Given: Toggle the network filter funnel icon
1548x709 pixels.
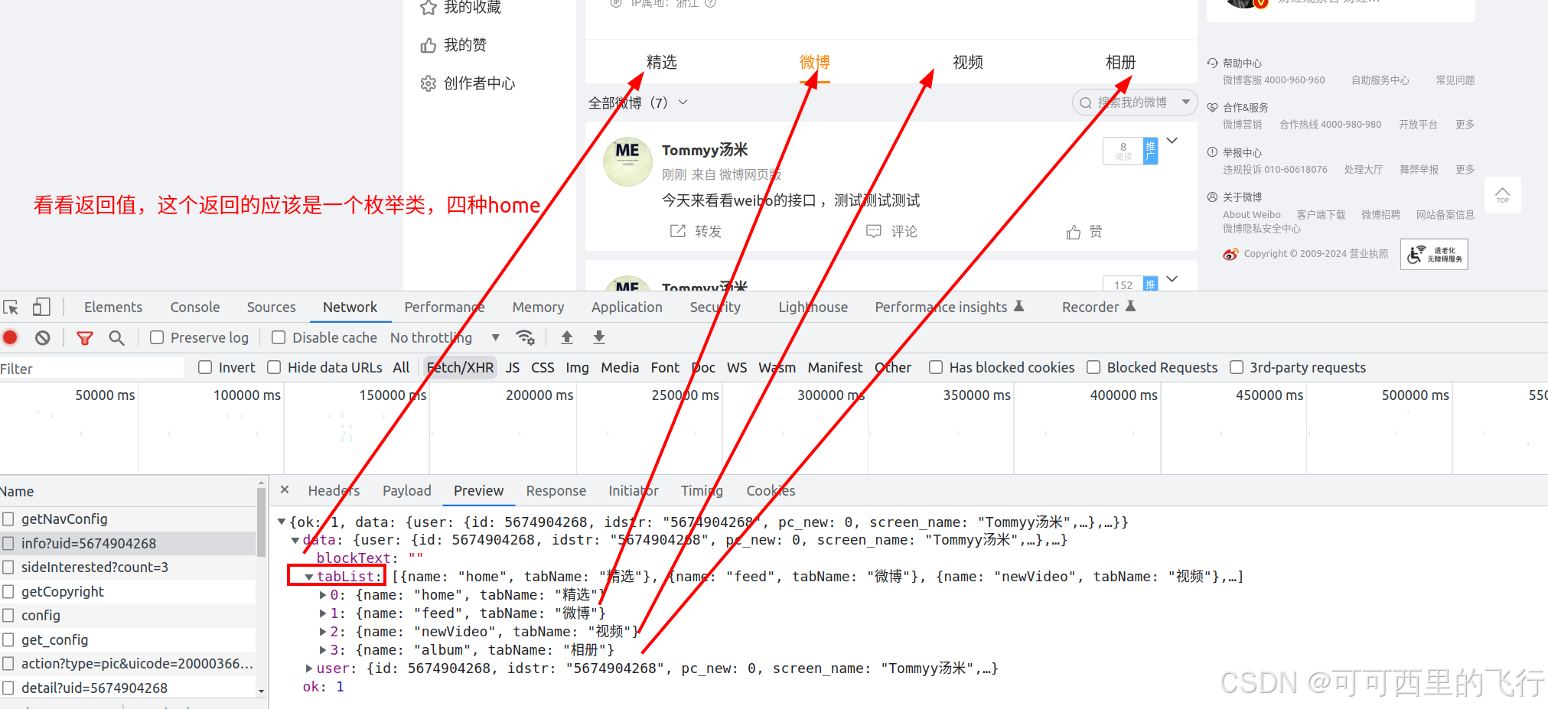Looking at the screenshot, I should (85, 337).
